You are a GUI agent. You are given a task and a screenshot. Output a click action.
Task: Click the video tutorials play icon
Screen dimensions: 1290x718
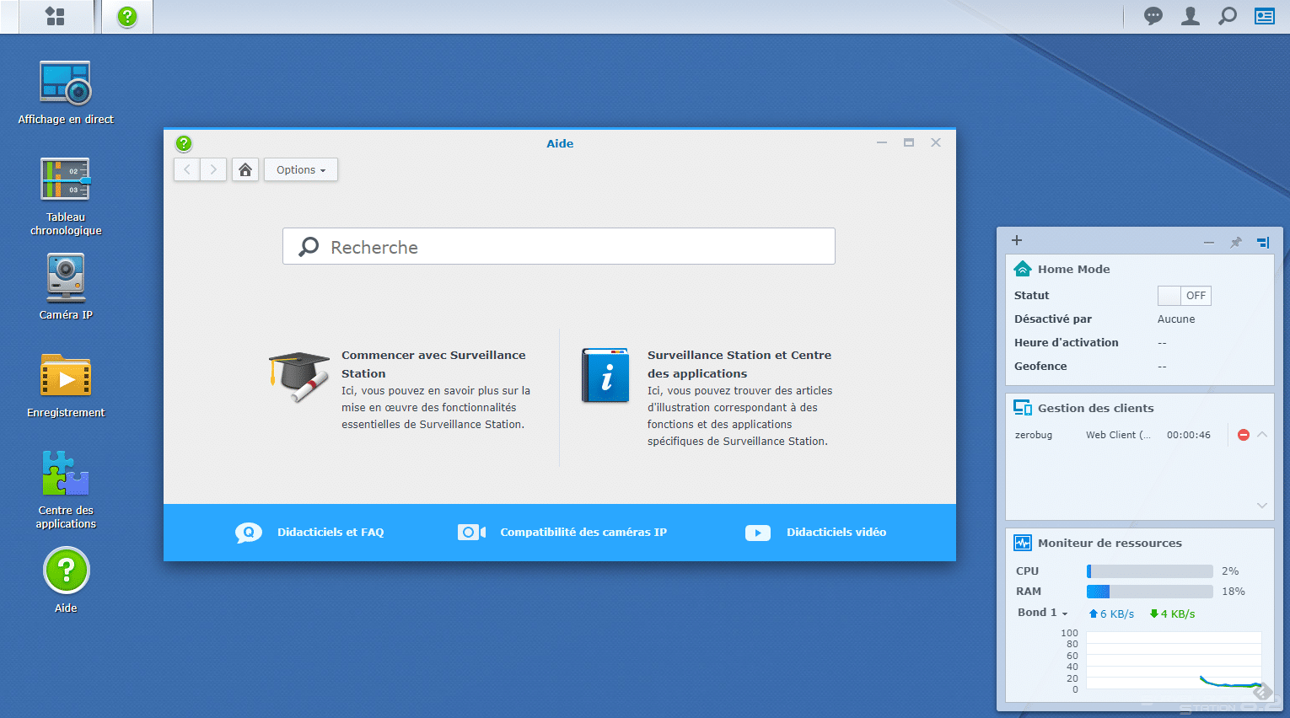coord(758,533)
